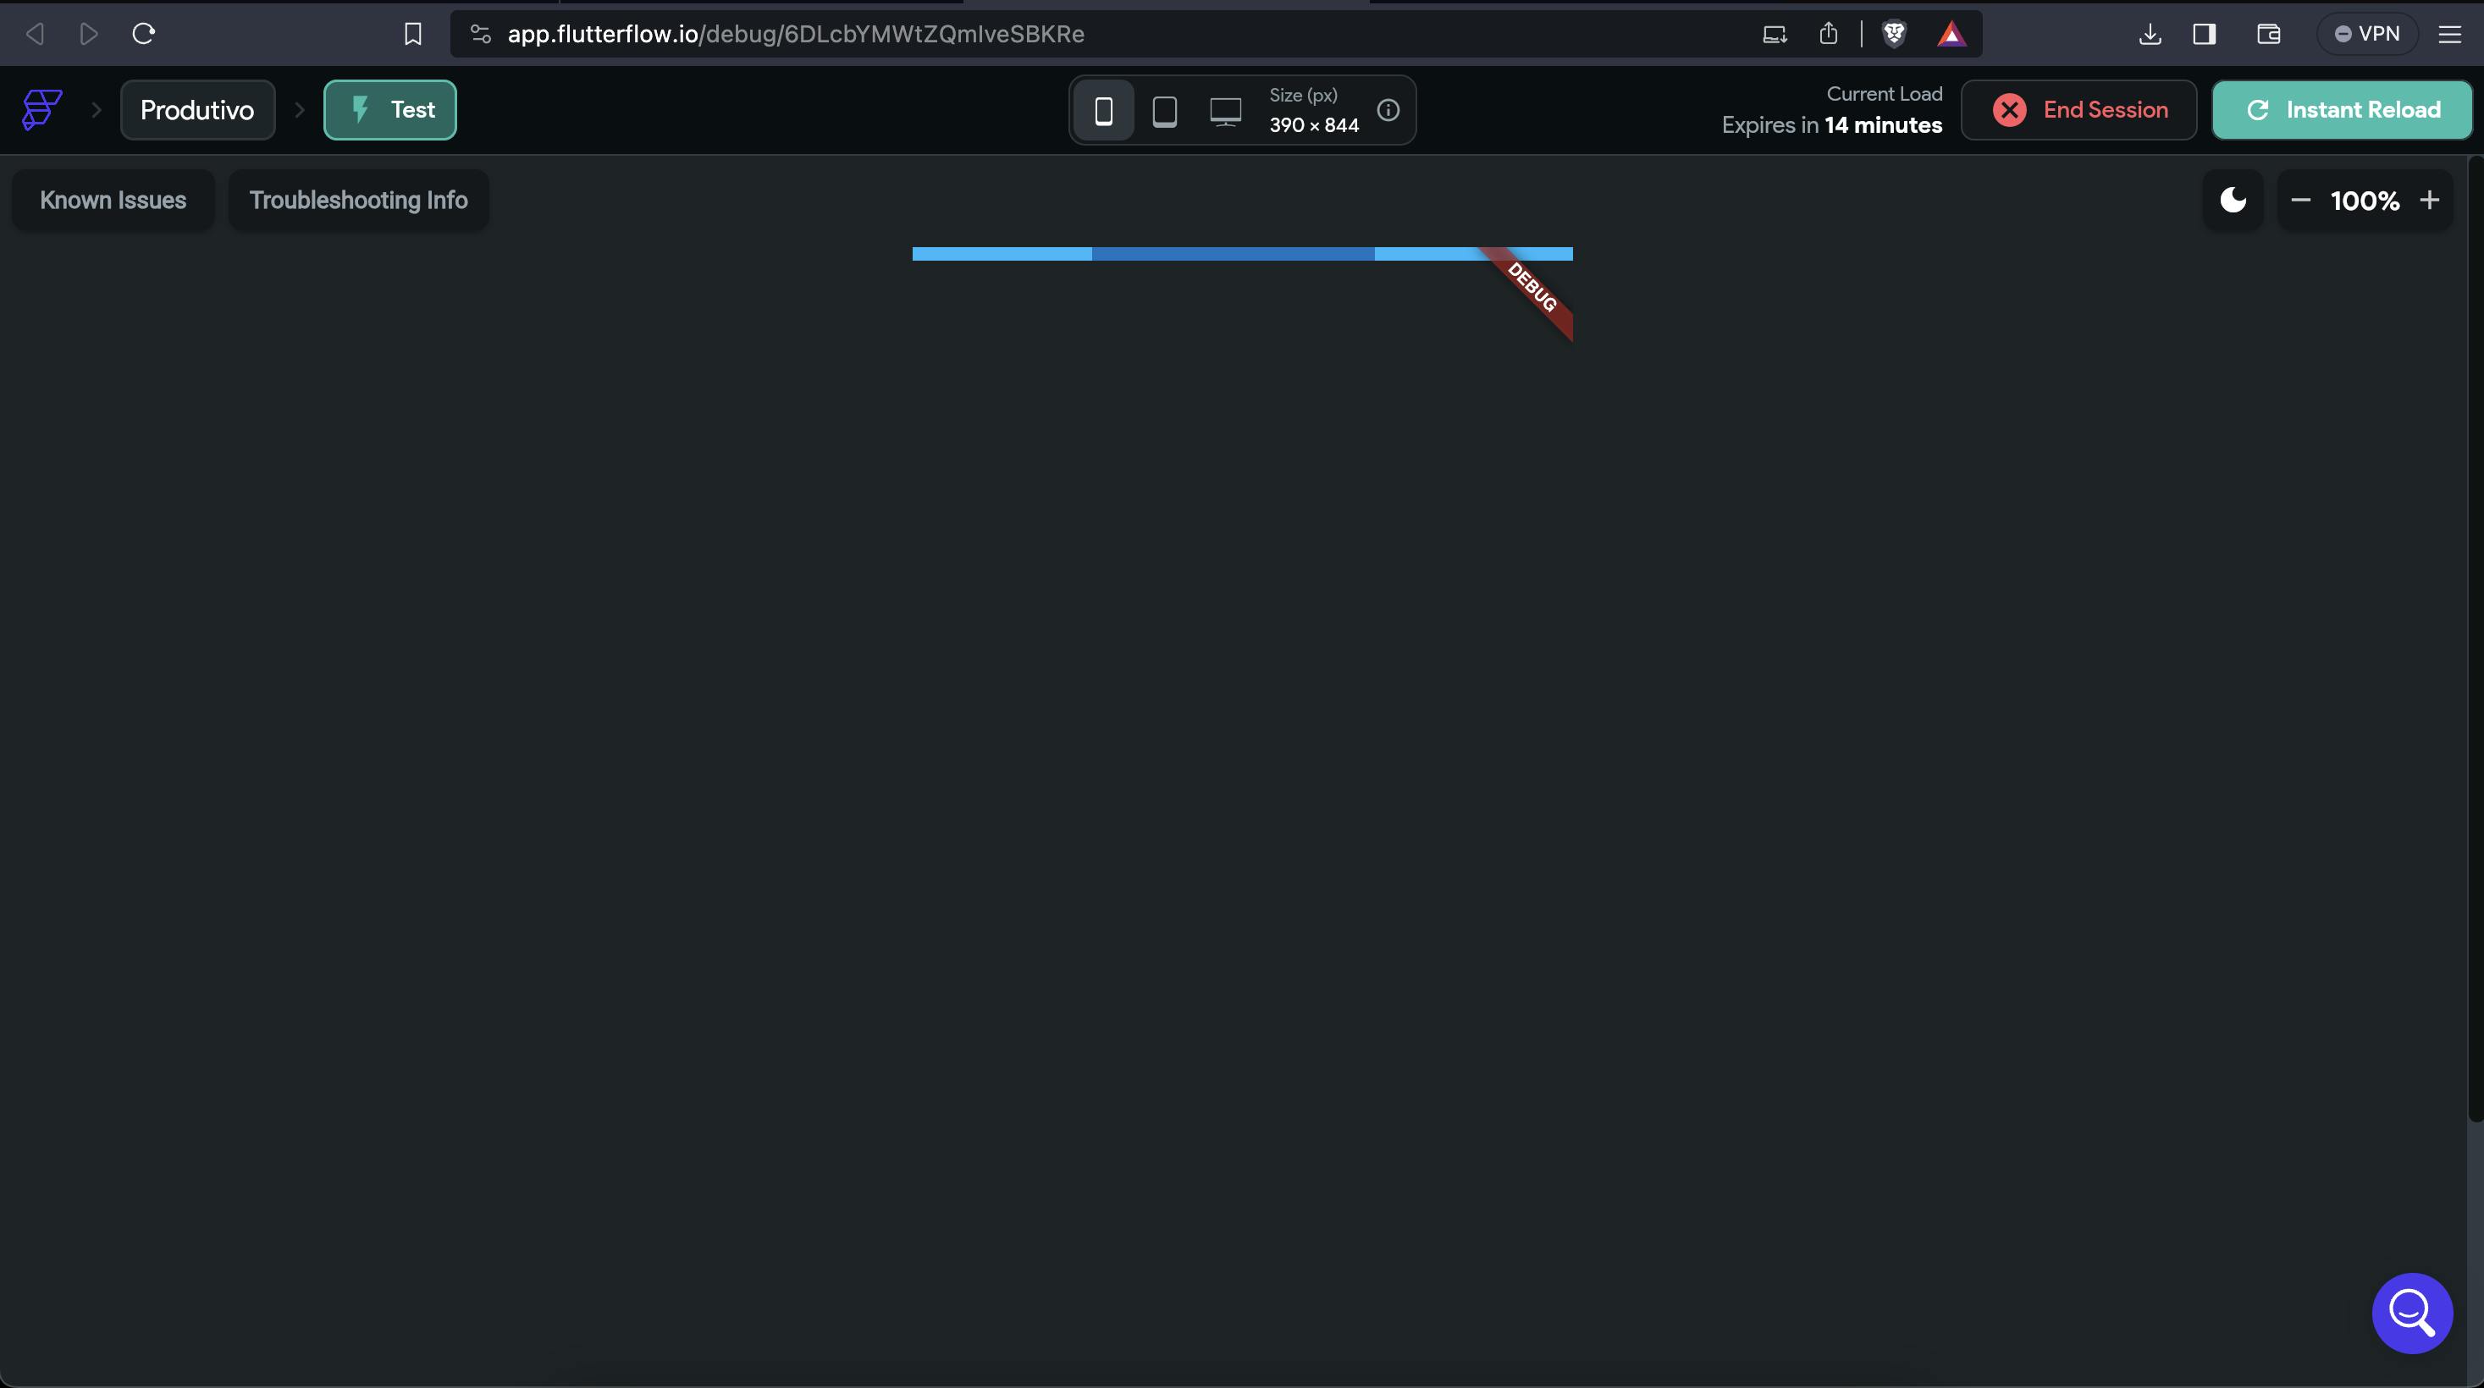Click the FlutterFlow logo icon

pos(42,110)
